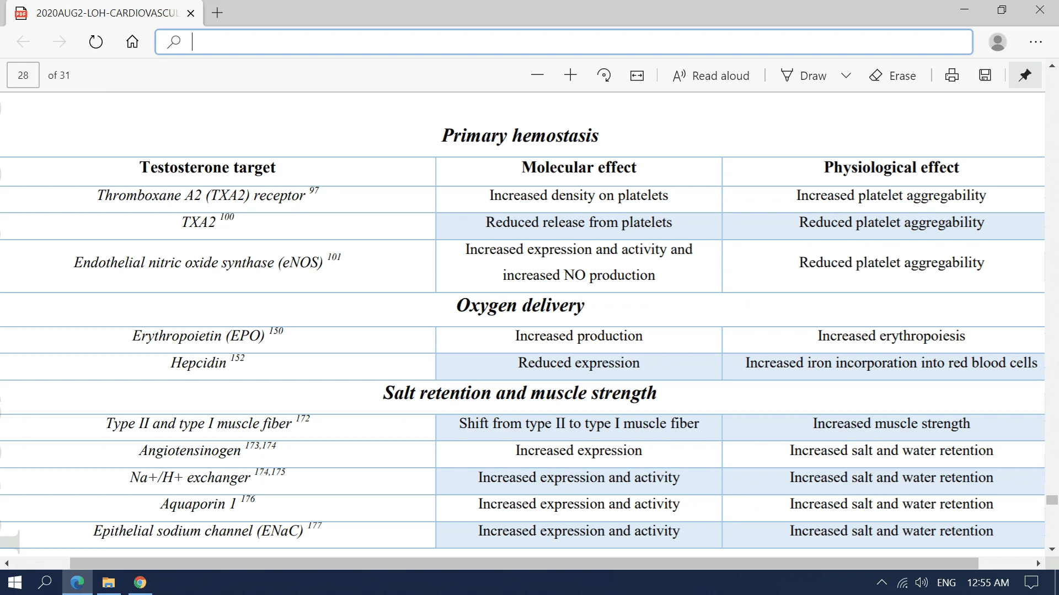Go to the Home page icon

pyautogui.click(x=132, y=42)
